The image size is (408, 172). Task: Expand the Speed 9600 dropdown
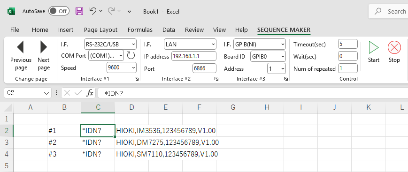[122, 68]
